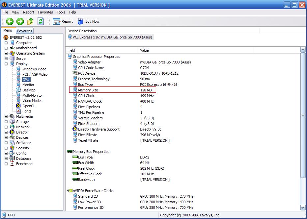Click the DirectX tree icon
The width and height of the screenshot is (307, 219).
[x=12, y=132]
